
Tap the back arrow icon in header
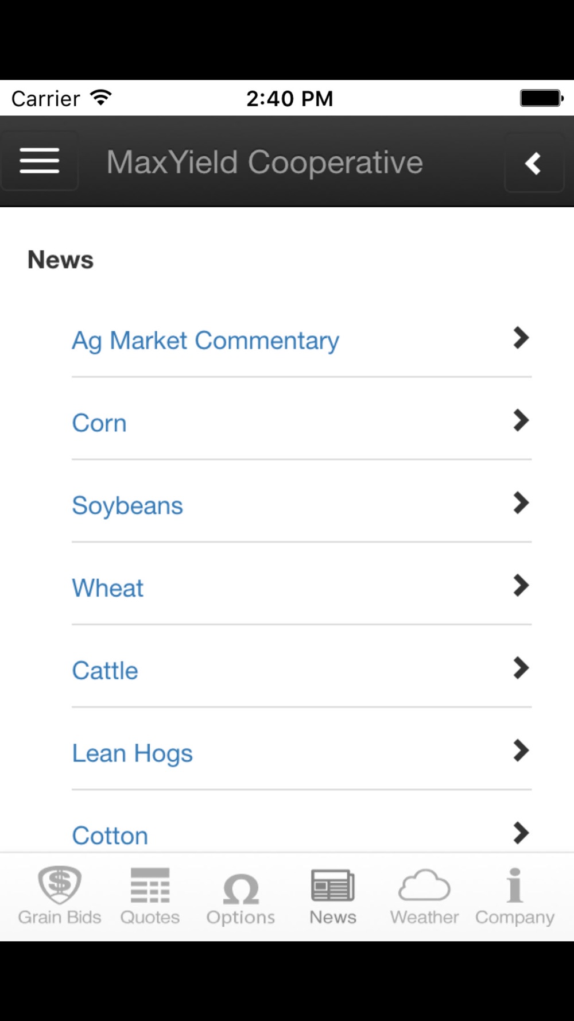pyautogui.click(x=534, y=163)
